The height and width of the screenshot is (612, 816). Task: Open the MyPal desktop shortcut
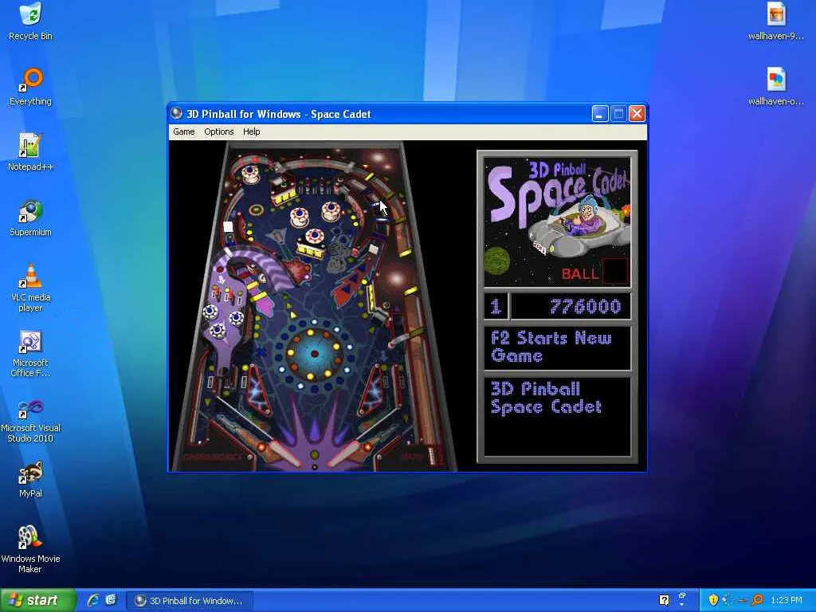point(30,479)
